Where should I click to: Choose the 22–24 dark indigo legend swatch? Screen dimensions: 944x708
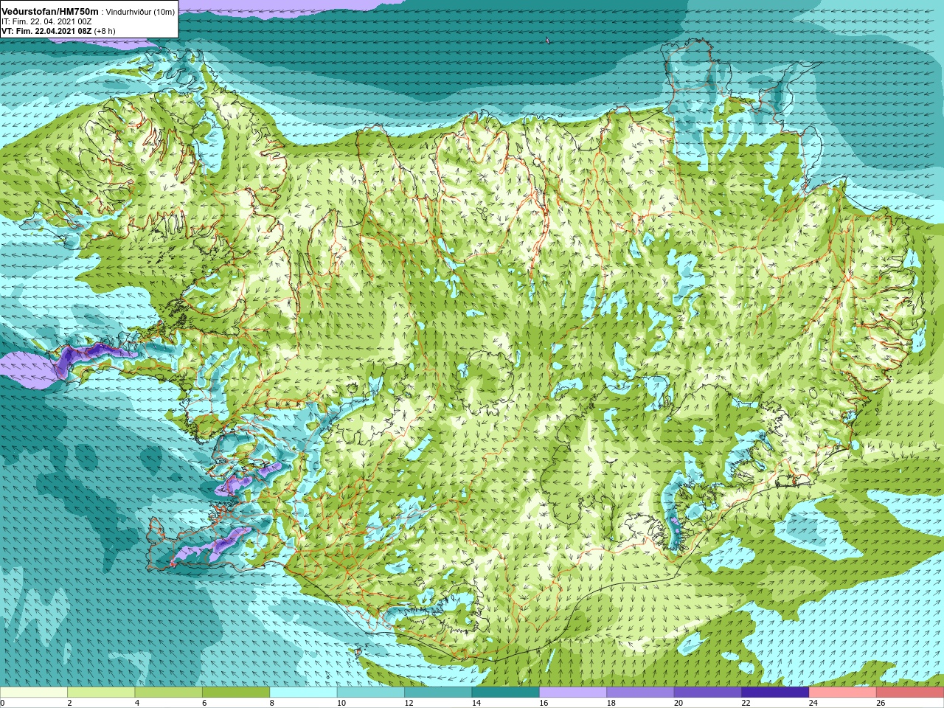(776, 693)
